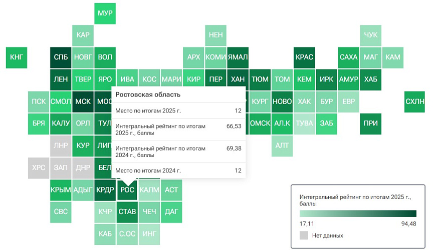
Task: Open the МСК Moscow tile
Action: 83,101
